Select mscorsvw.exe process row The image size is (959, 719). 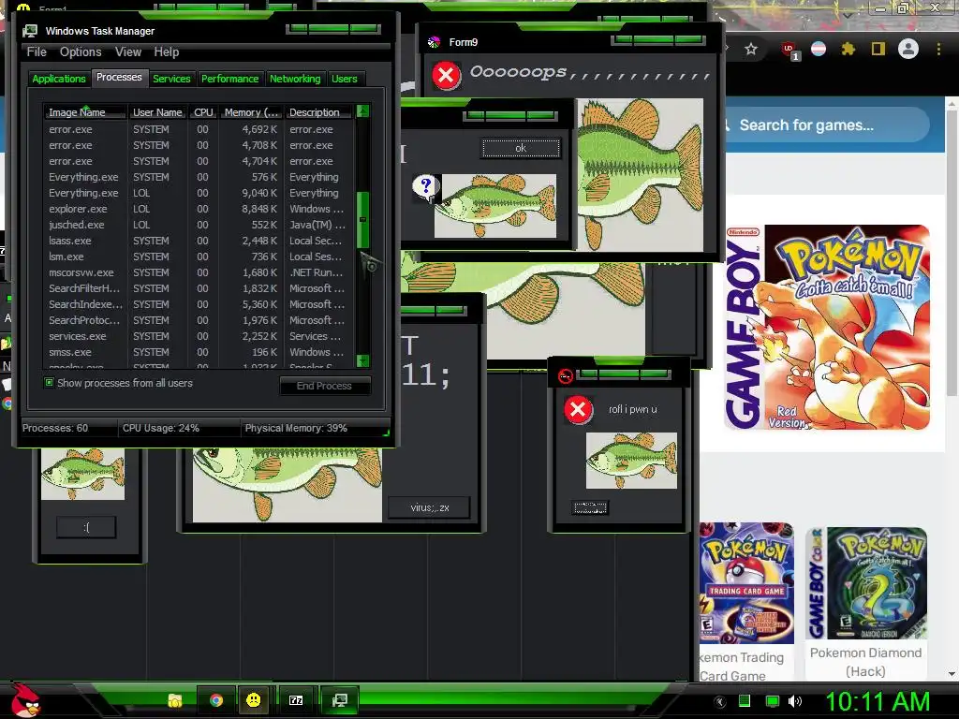(199, 272)
